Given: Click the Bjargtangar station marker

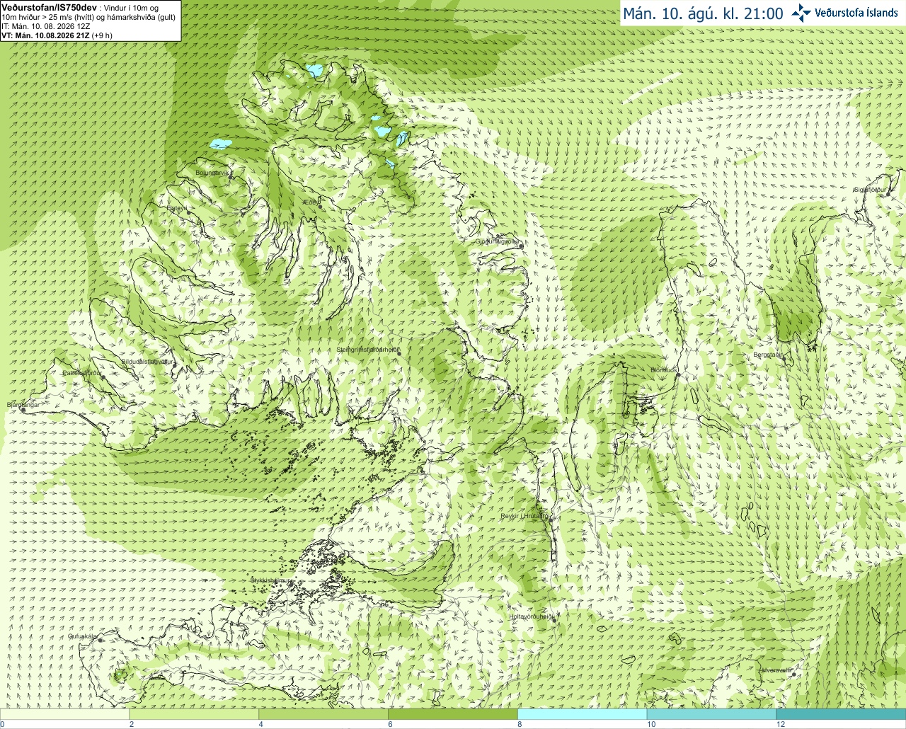Looking at the screenshot, I should point(23,410).
